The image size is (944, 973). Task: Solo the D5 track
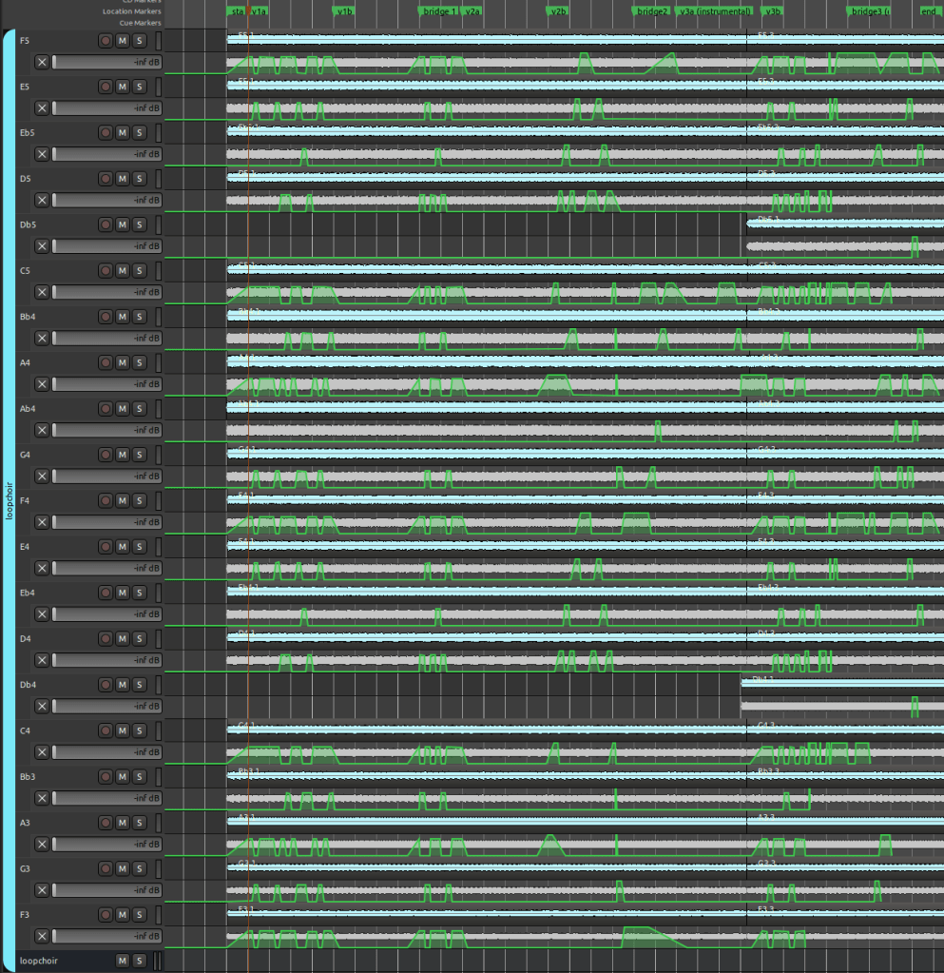139,179
